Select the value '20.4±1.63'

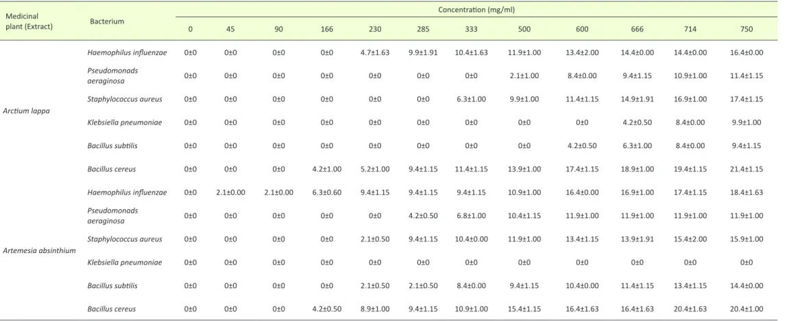click(x=690, y=309)
